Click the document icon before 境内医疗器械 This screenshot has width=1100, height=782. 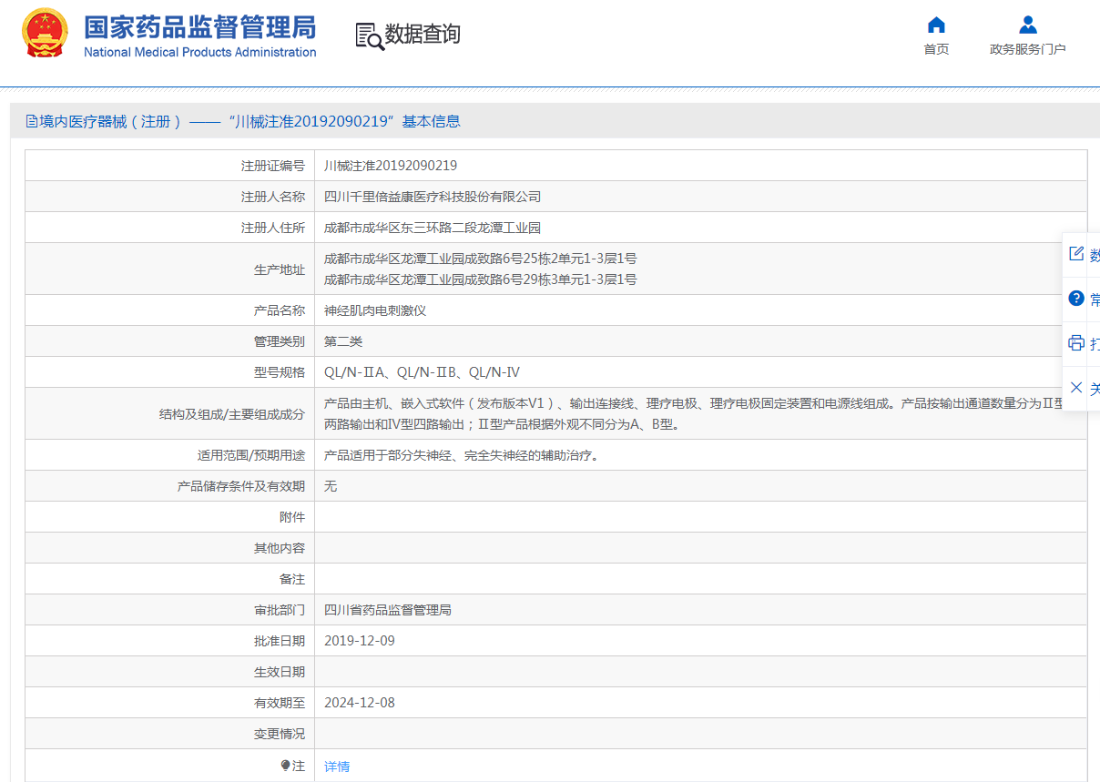coord(32,121)
